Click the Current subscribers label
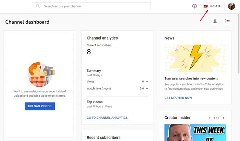This screenshot has width=240, height=141. pos(99,45)
